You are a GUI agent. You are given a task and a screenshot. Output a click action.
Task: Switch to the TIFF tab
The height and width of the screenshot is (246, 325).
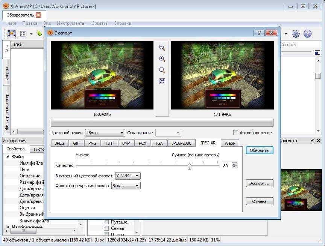(109, 143)
